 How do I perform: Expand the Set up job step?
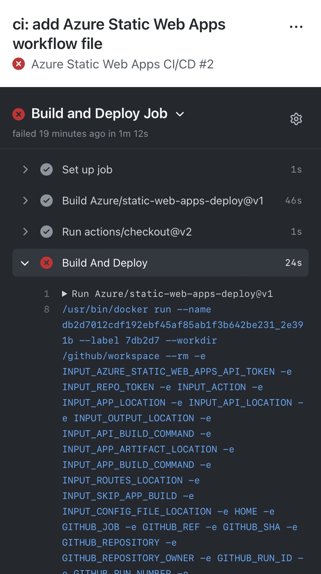pos(25,169)
